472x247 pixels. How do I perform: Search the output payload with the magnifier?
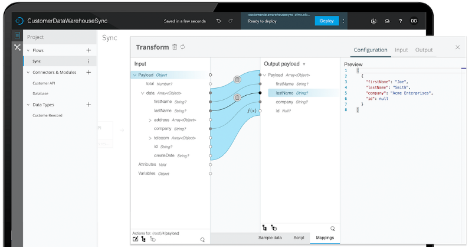(332, 229)
